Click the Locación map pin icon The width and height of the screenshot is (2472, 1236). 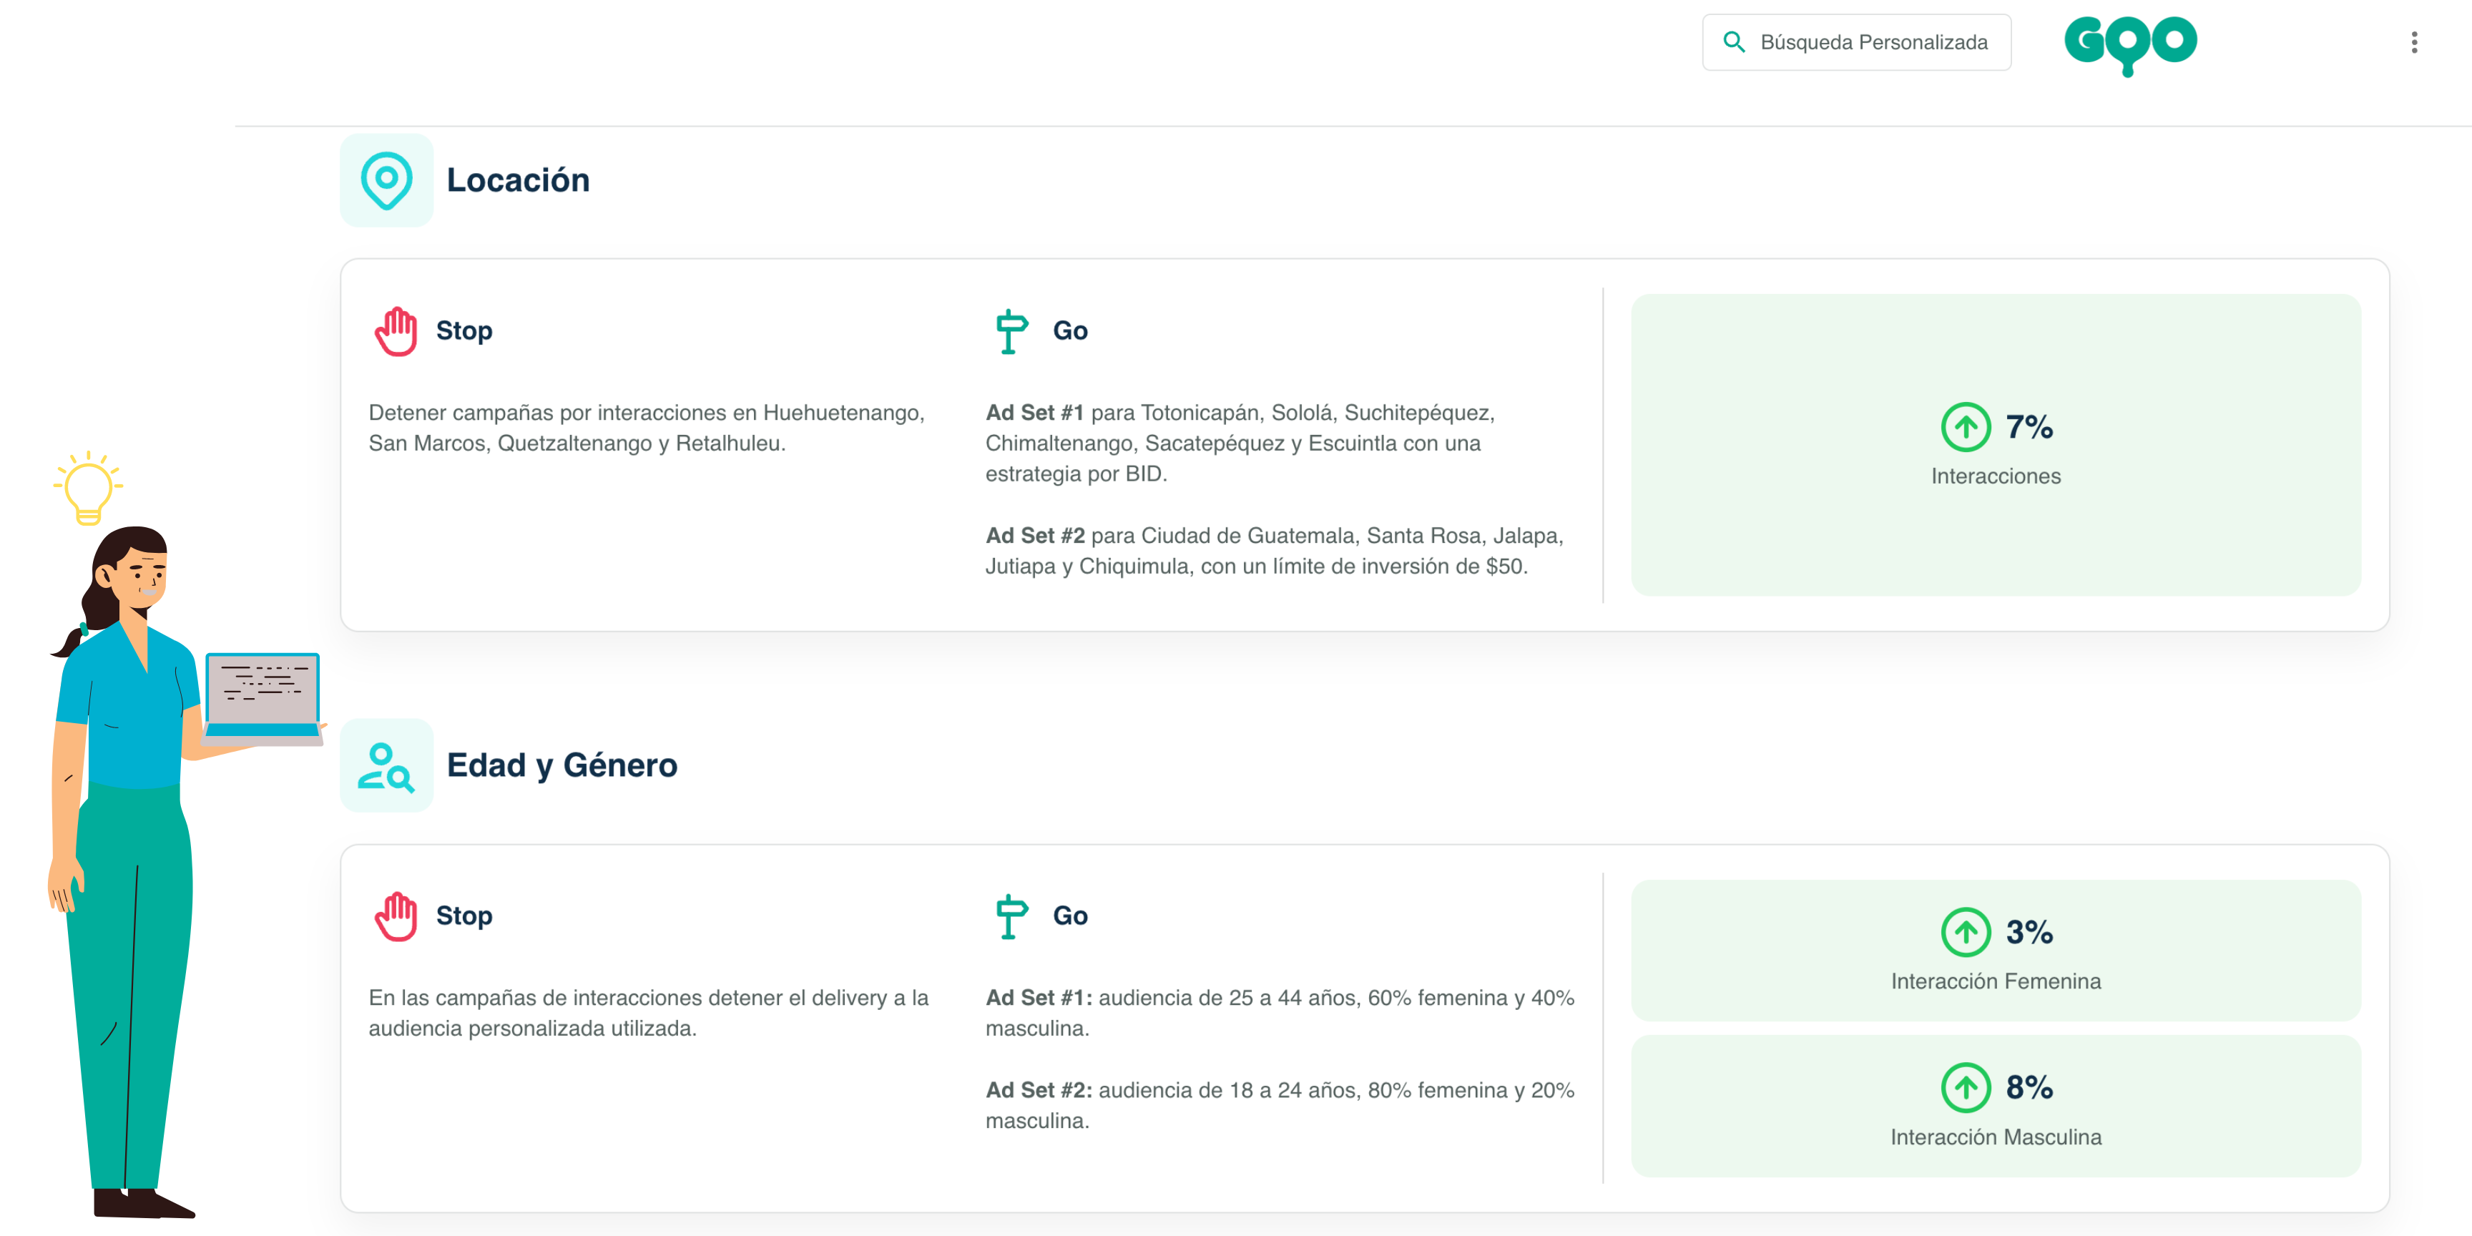(386, 180)
